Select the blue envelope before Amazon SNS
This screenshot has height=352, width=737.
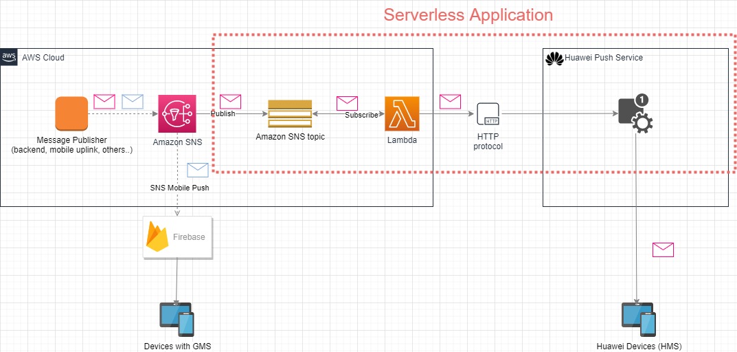click(133, 102)
